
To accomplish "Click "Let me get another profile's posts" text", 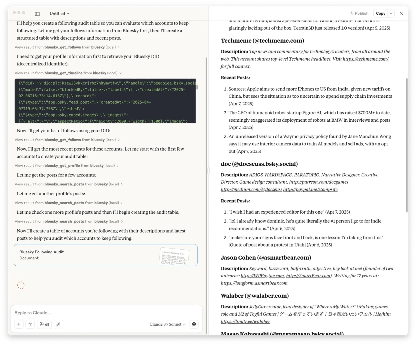I will coord(51,194).
